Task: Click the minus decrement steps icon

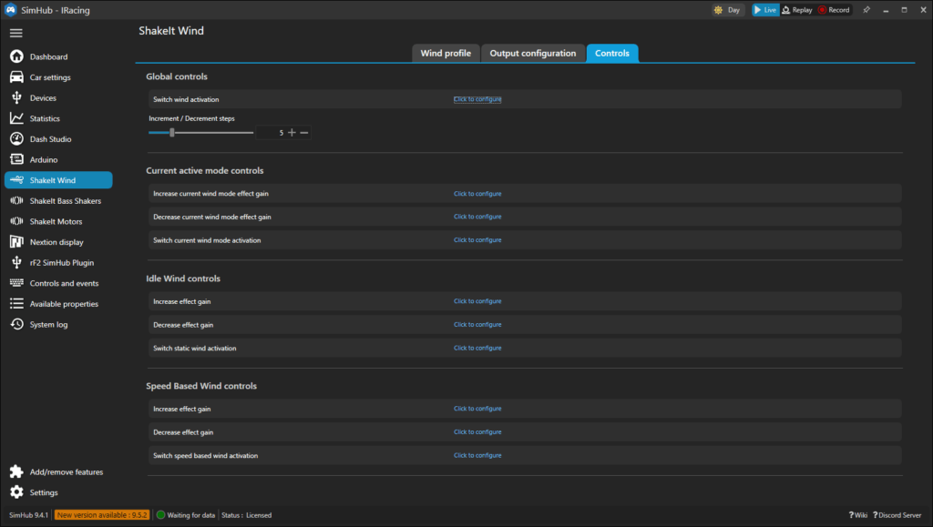Action: (304, 133)
